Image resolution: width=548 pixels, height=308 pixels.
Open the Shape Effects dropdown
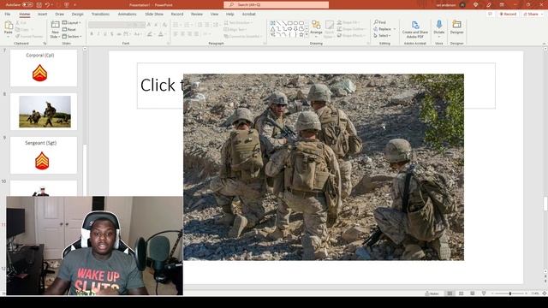[x=350, y=36]
